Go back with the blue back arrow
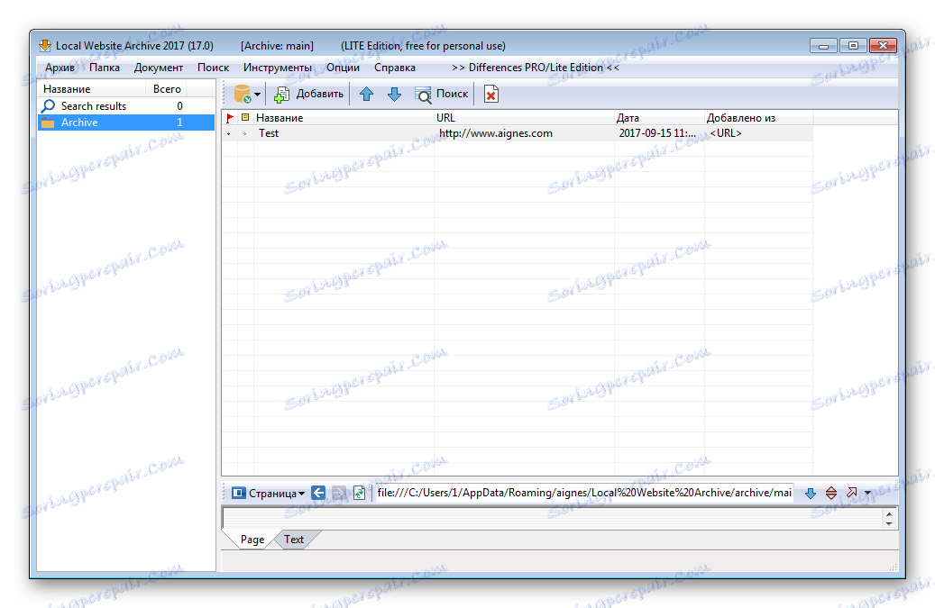Screen dimensions: 935x608 318,493
